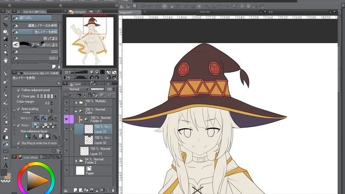
Task: Hide the Color folder eye icon
Action: (66, 111)
